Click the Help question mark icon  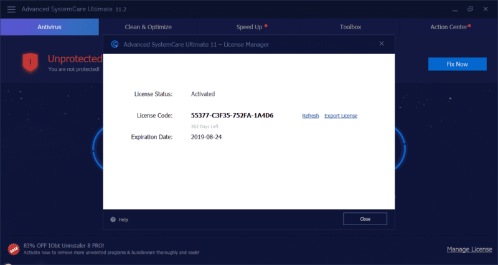pyautogui.click(x=113, y=220)
